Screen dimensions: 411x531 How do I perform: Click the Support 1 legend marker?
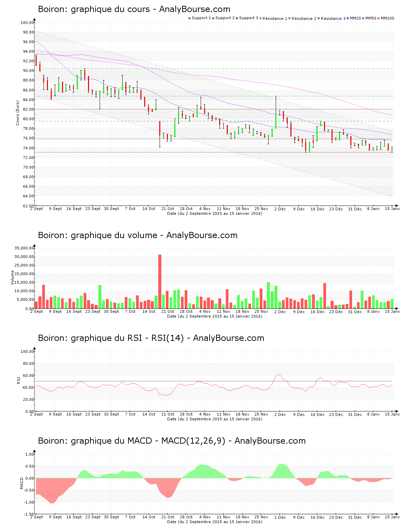(189, 18)
